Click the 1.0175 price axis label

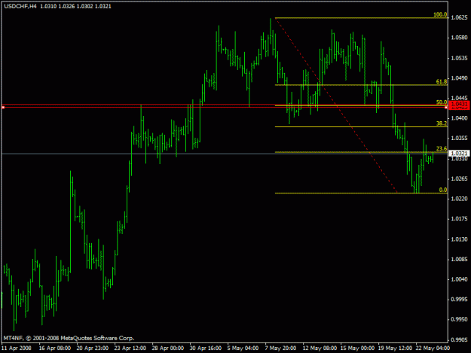(x=459, y=219)
